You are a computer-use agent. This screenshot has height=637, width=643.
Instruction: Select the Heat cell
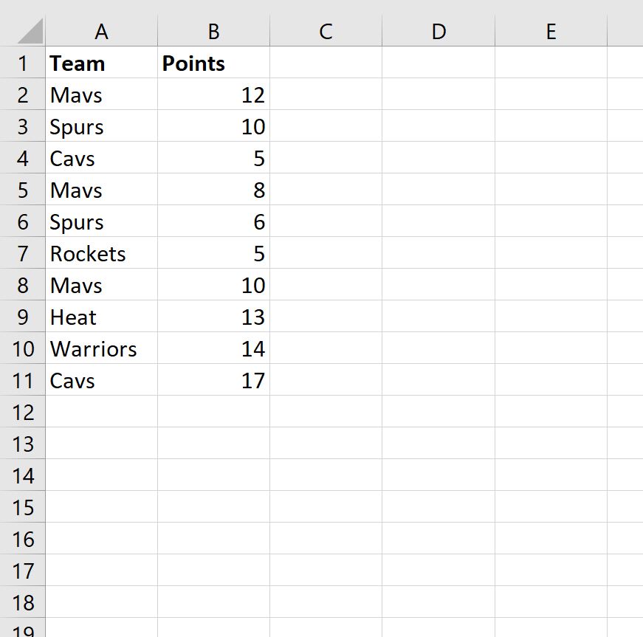102,317
